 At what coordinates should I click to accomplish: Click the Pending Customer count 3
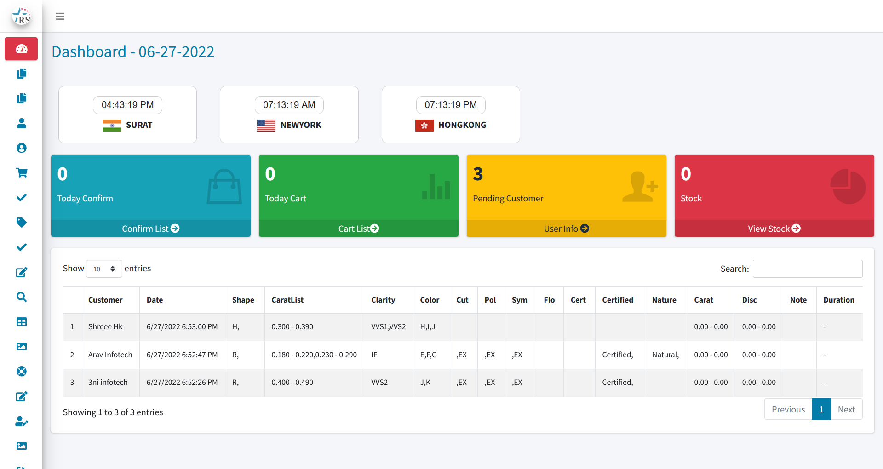[x=478, y=174]
